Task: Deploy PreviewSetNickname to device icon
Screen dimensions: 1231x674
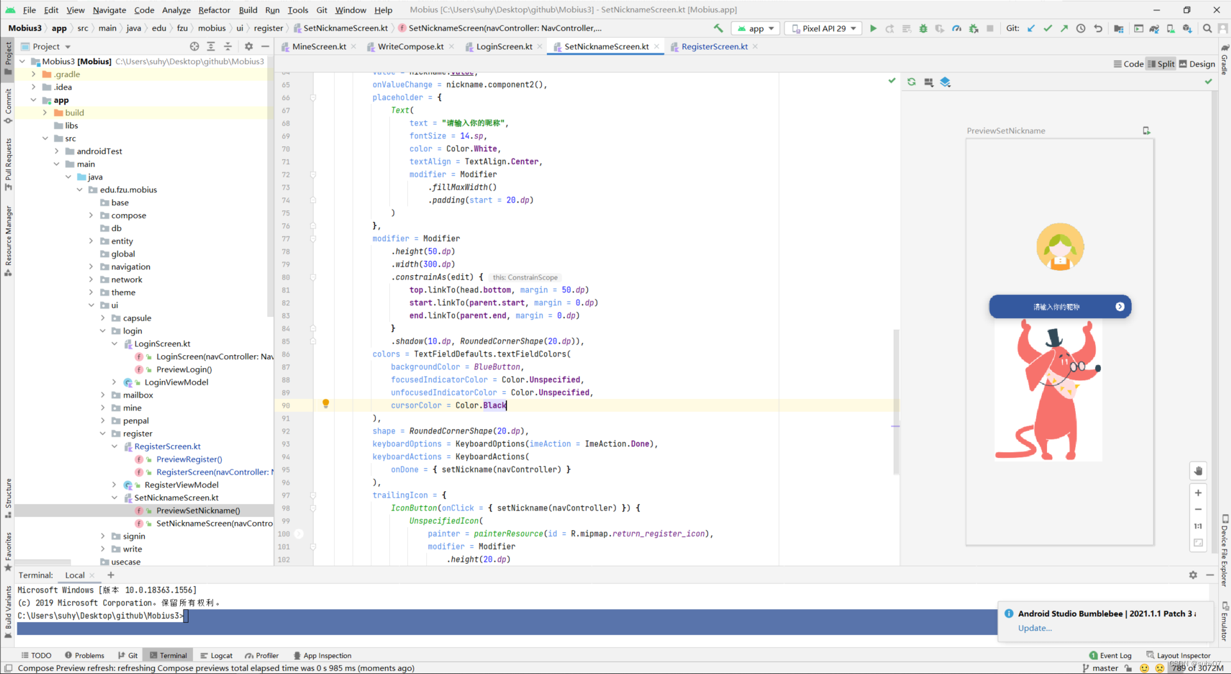Action: [x=1146, y=131]
